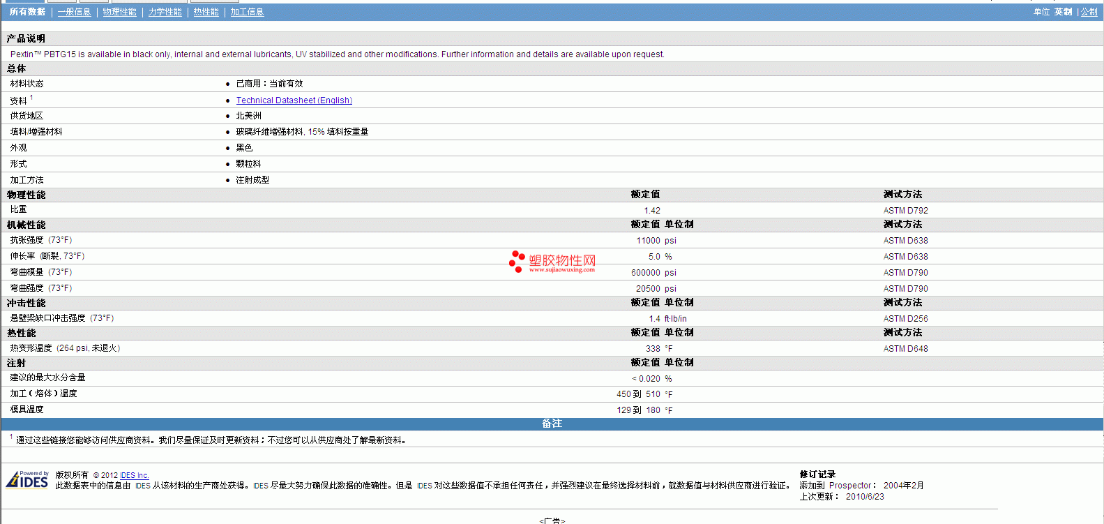Select ASTM D638 in the 抗张强度 row
Viewport: 1104px width, 524px height.
pyautogui.click(x=905, y=241)
